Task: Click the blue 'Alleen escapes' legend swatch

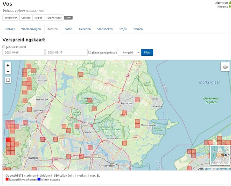Action: pos(39,179)
